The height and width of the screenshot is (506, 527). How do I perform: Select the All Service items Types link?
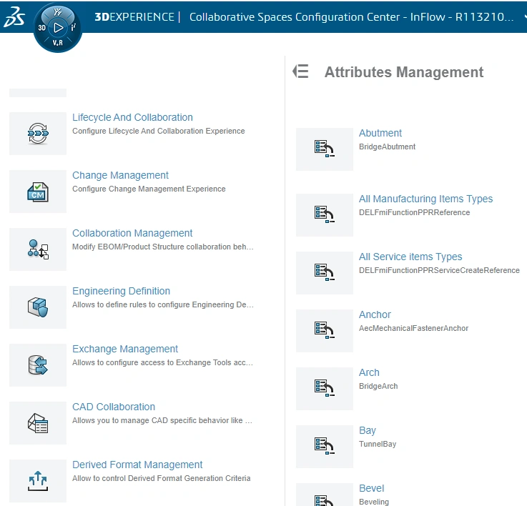[410, 257]
